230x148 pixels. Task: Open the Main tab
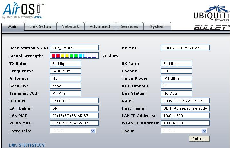tap(13, 26)
